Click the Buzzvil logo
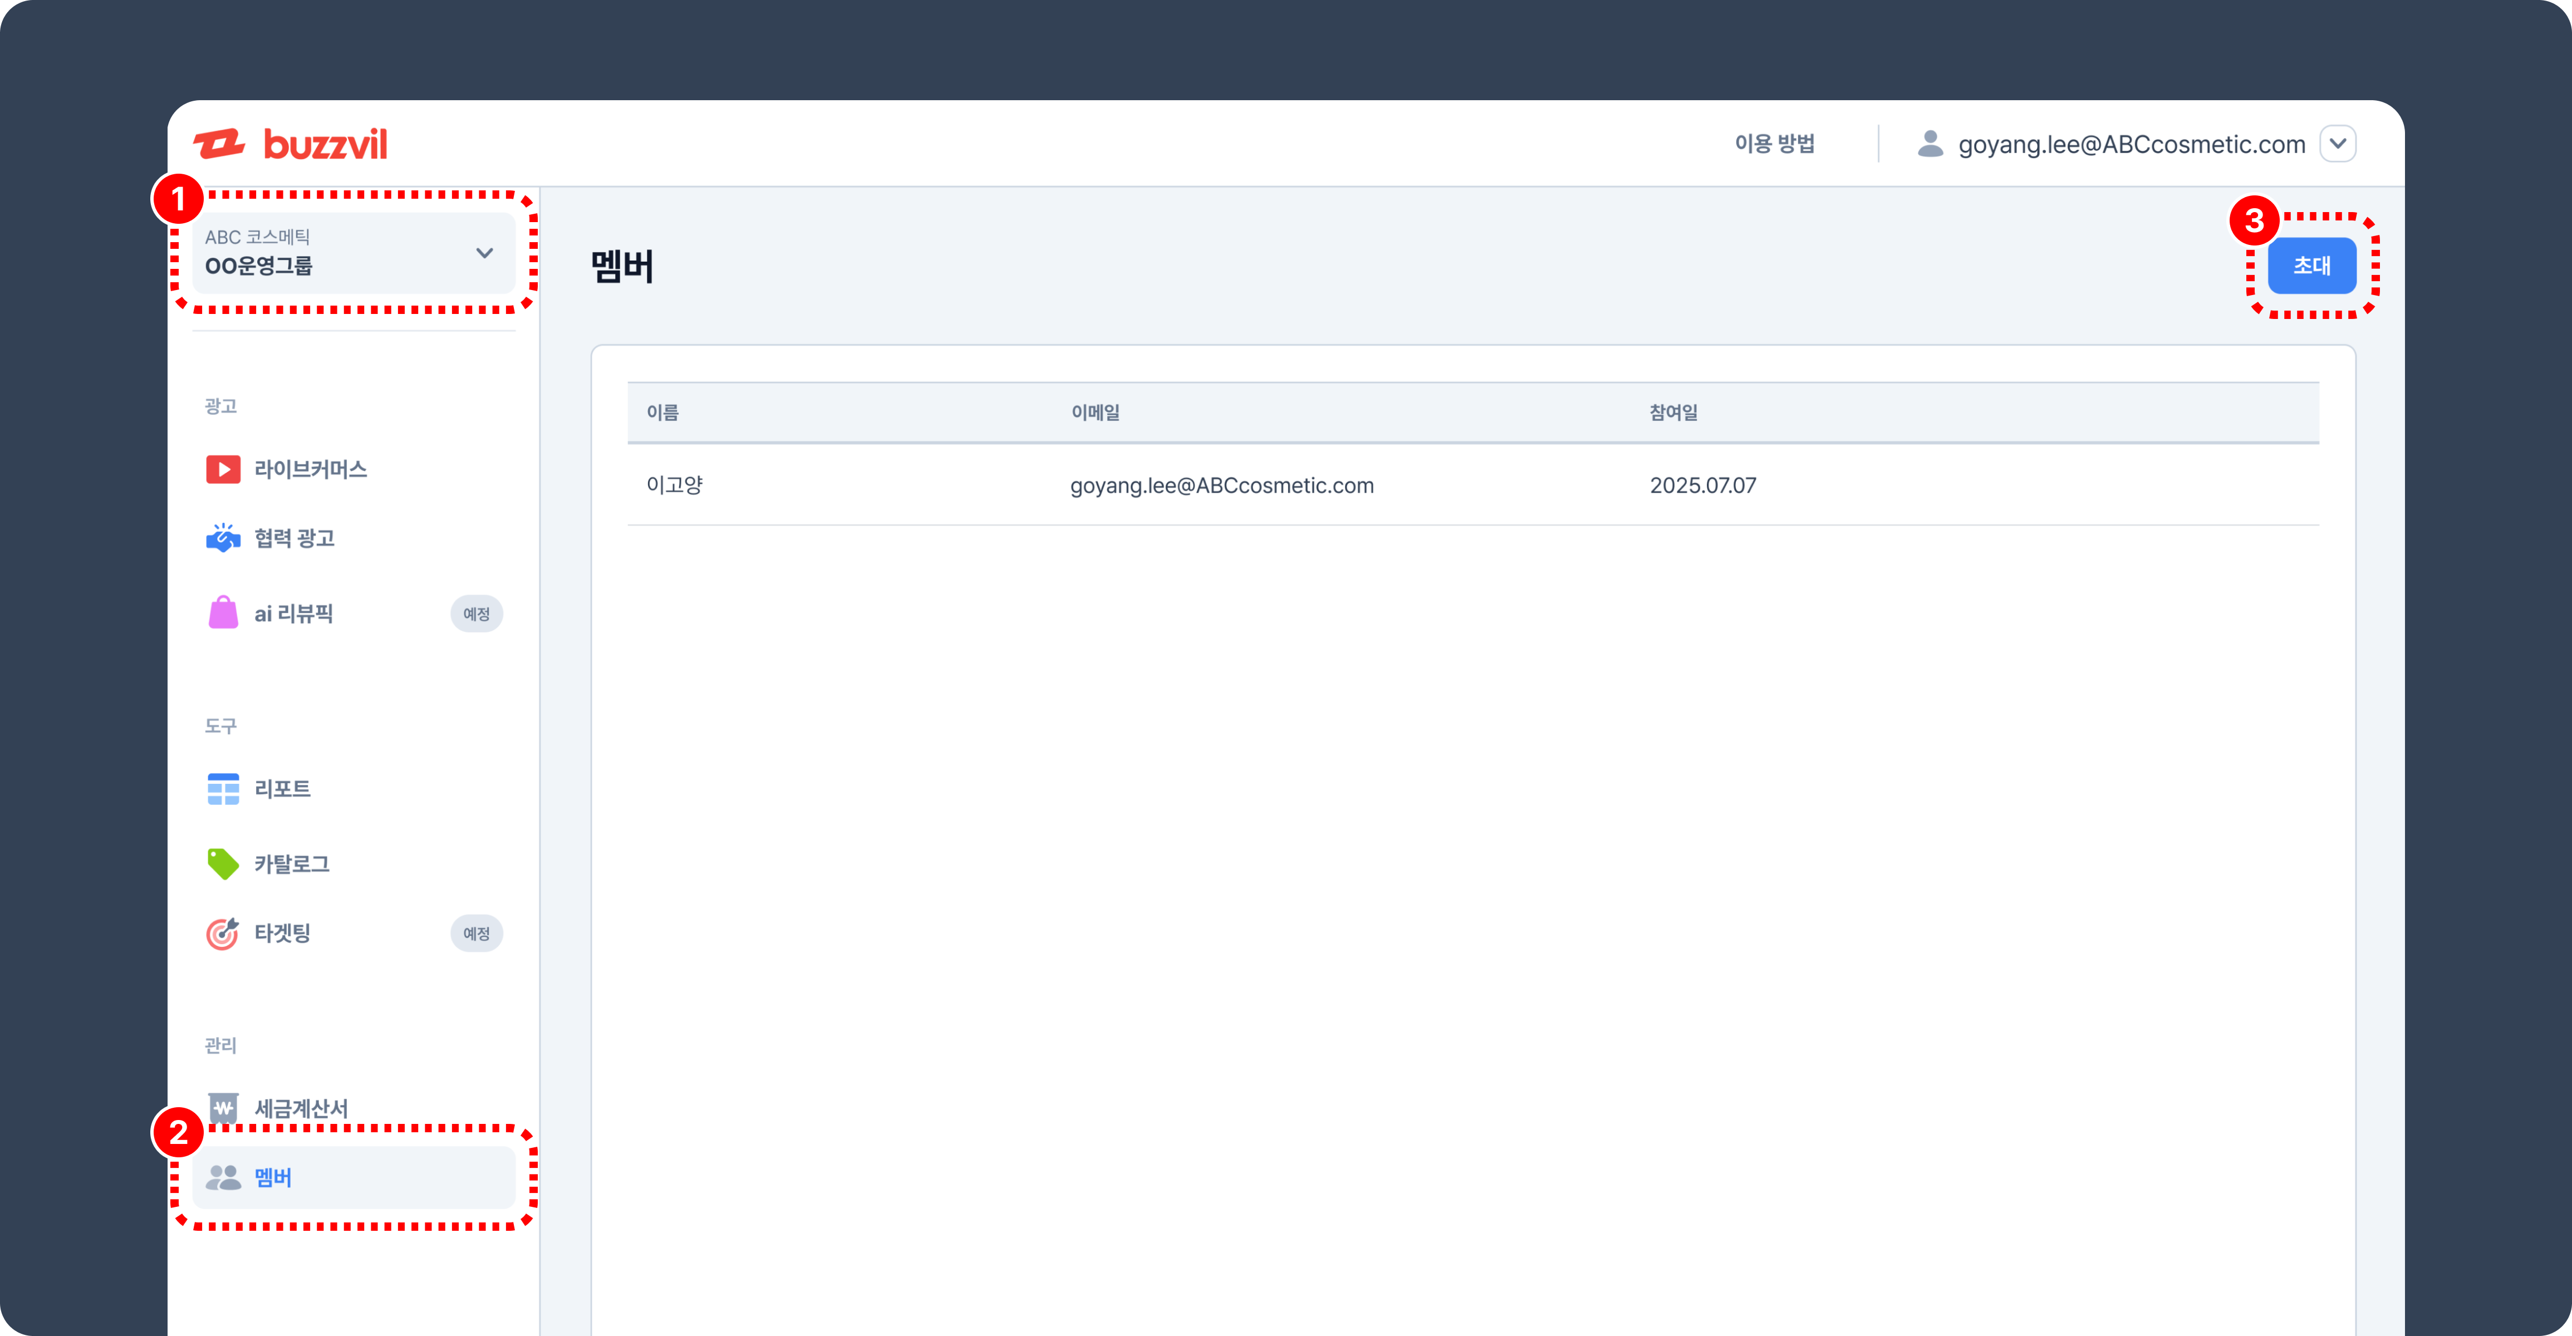This screenshot has width=2572, height=1336. point(291,144)
